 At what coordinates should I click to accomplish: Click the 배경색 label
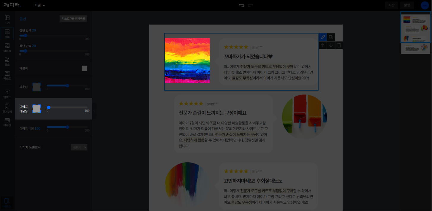click(x=23, y=69)
